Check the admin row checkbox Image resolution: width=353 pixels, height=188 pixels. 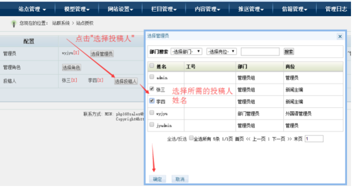(x=152, y=77)
